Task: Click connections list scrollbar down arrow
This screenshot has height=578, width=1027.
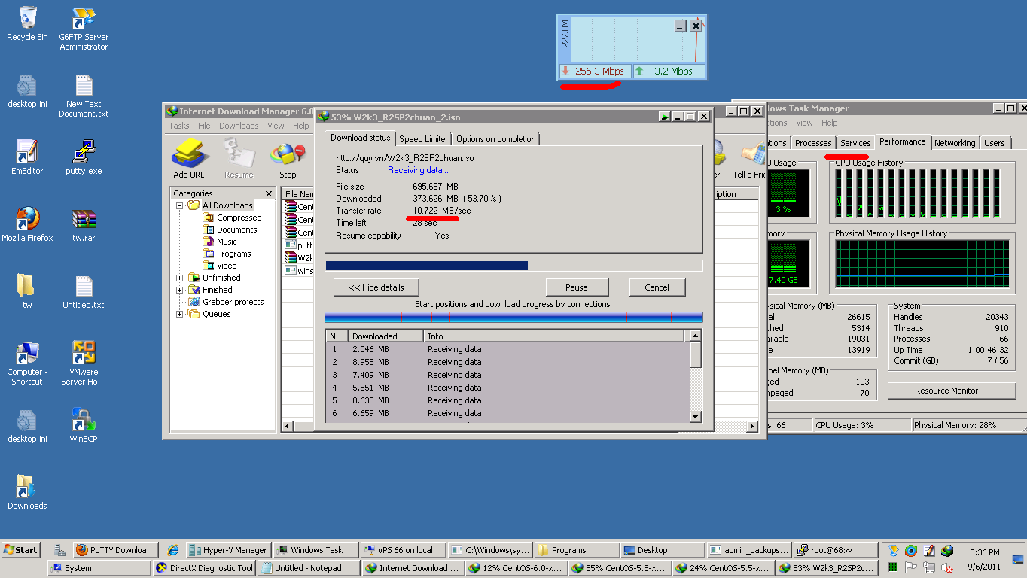Action: (x=695, y=416)
